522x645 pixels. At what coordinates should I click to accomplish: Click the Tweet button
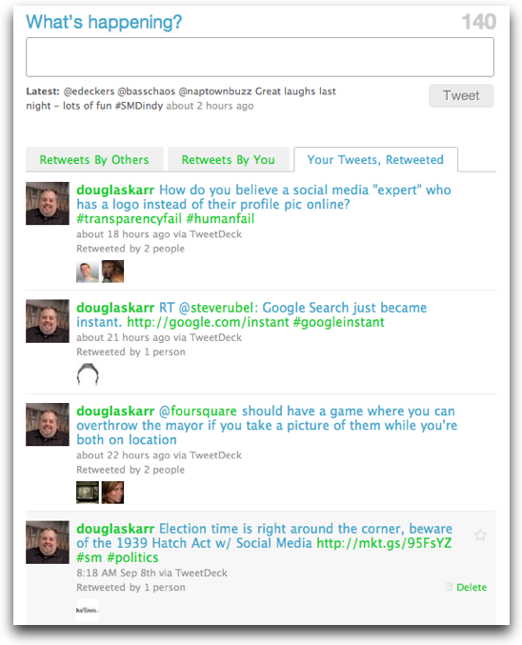[x=461, y=95]
